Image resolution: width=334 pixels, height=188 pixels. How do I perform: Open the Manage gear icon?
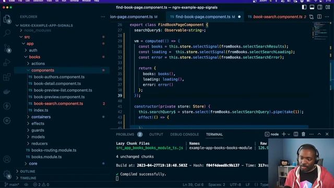pyautogui.click(x=7, y=174)
